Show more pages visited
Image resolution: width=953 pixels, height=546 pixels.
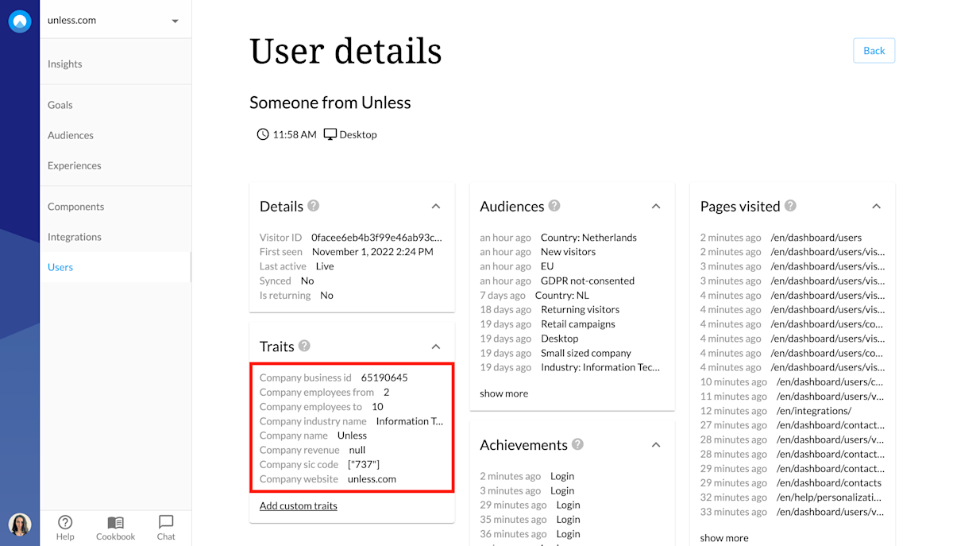pyautogui.click(x=724, y=538)
